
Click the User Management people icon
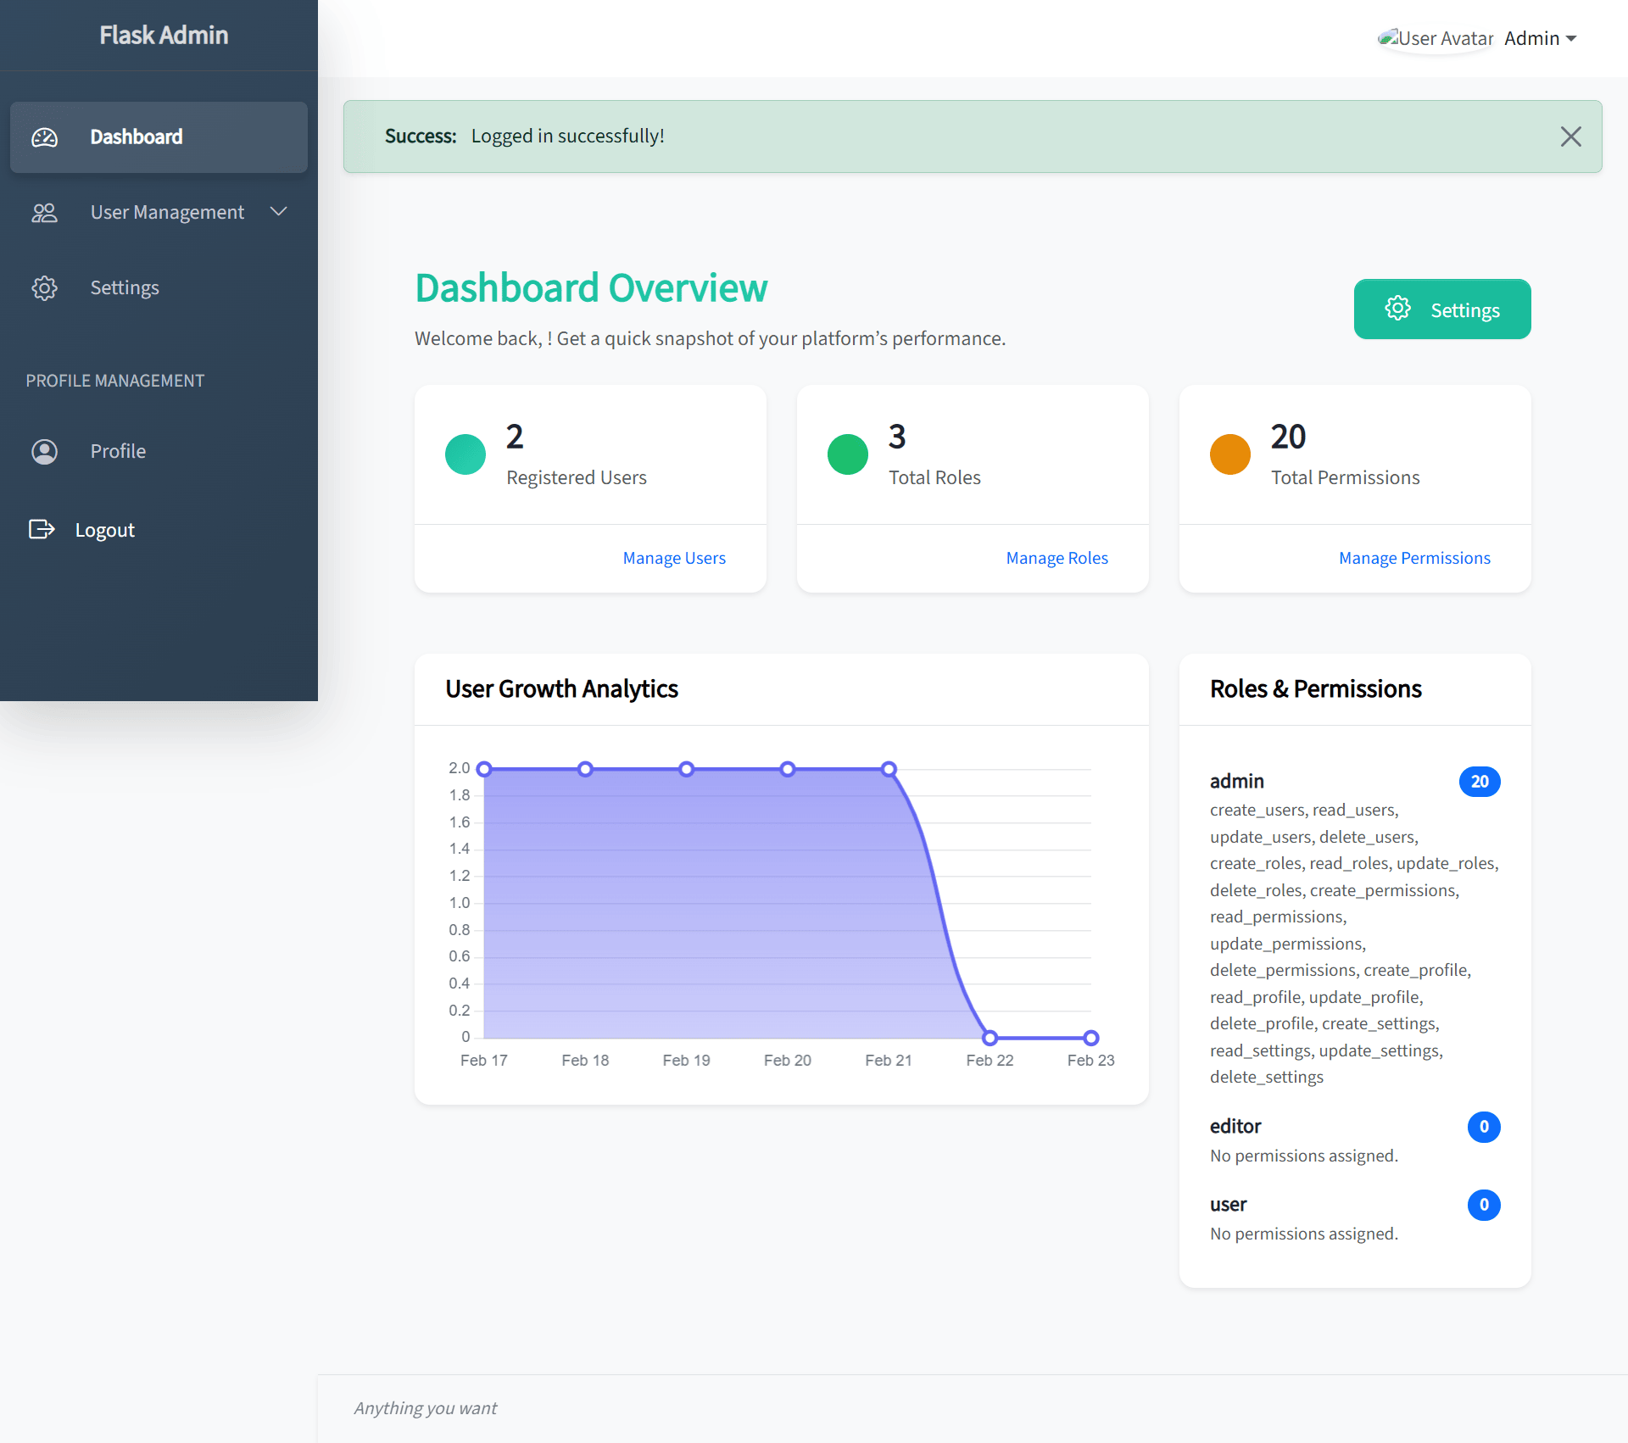pyautogui.click(x=45, y=213)
